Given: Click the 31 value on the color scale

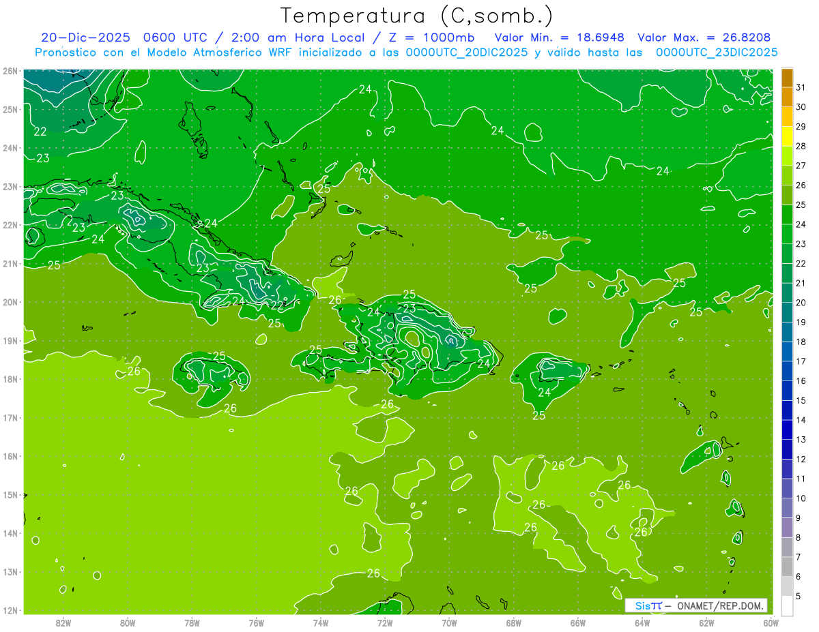Looking at the screenshot, I should [x=801, y=87].
